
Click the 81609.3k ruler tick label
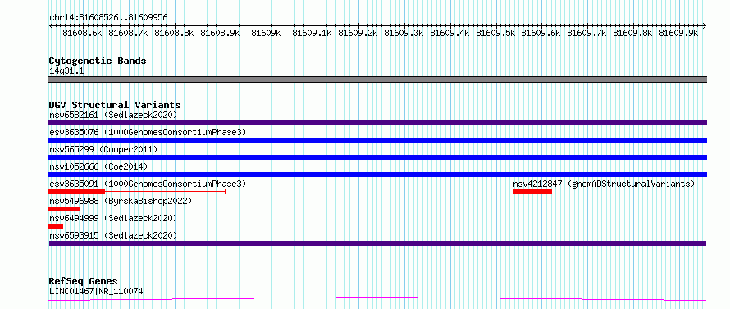click(404, 33)
